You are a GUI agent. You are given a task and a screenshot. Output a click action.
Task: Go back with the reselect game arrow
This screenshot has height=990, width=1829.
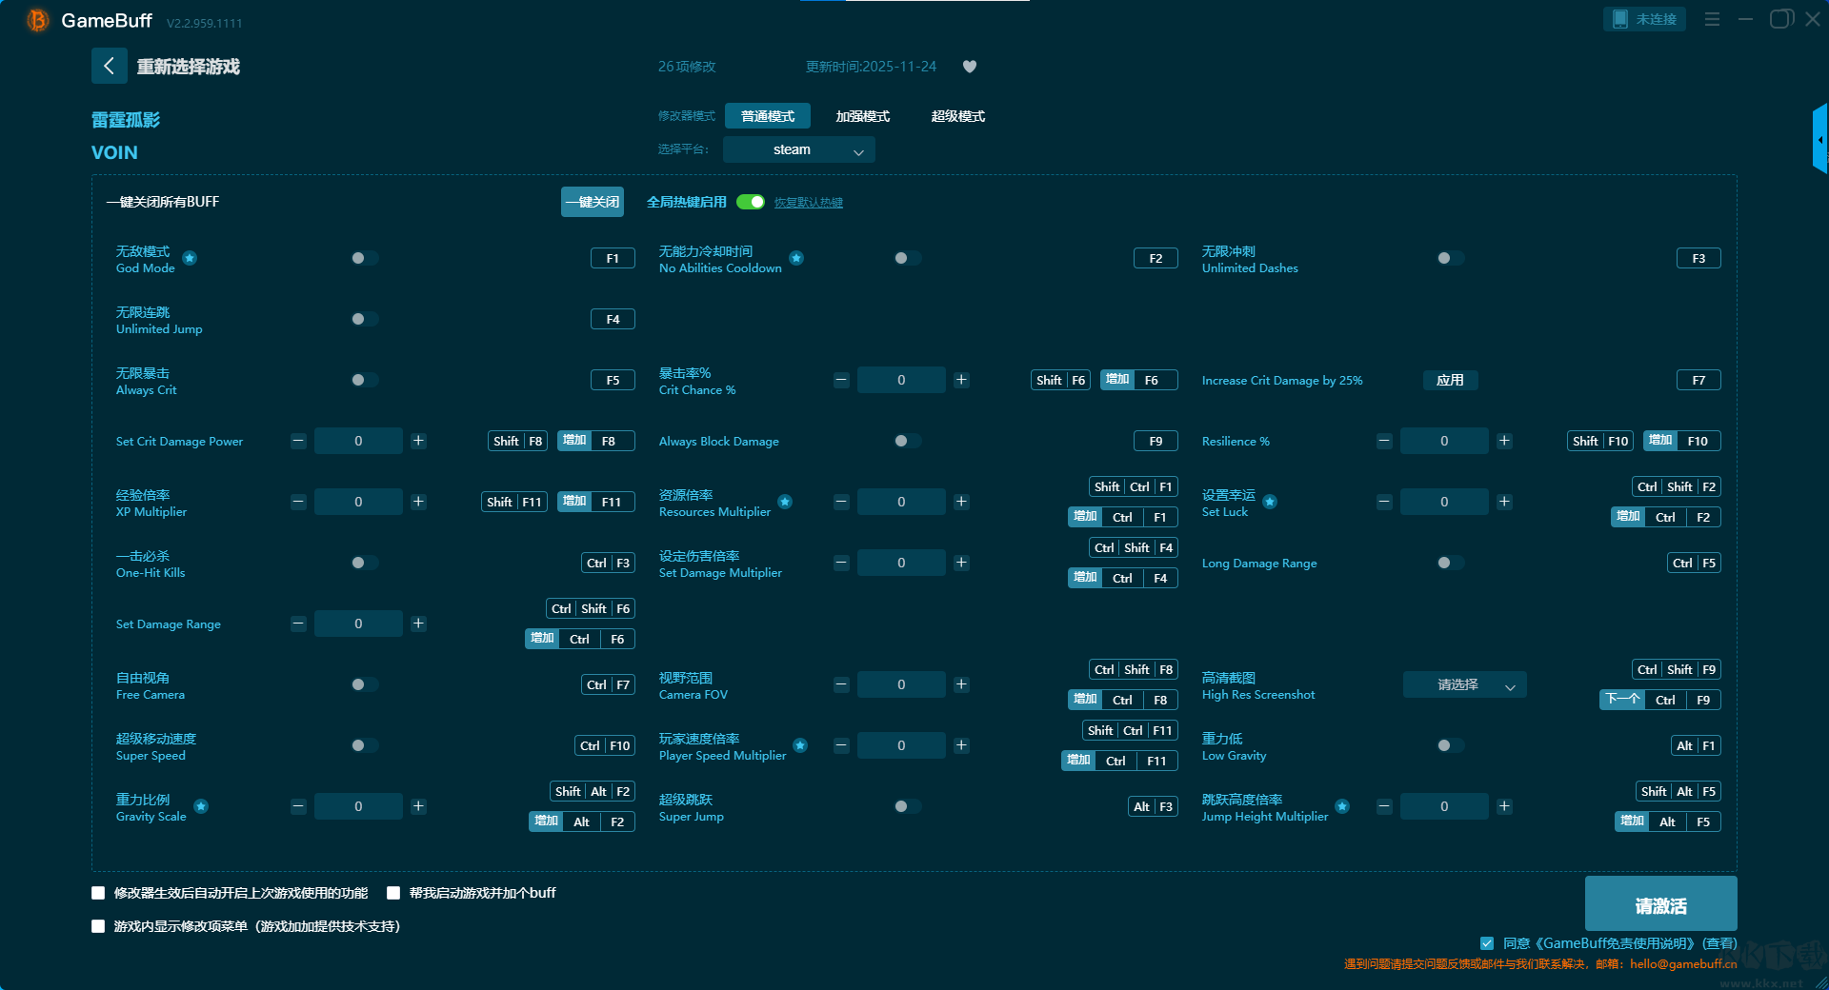point(109,66)
